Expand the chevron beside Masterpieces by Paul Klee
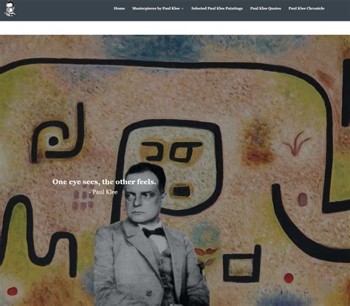 point(182,9)
